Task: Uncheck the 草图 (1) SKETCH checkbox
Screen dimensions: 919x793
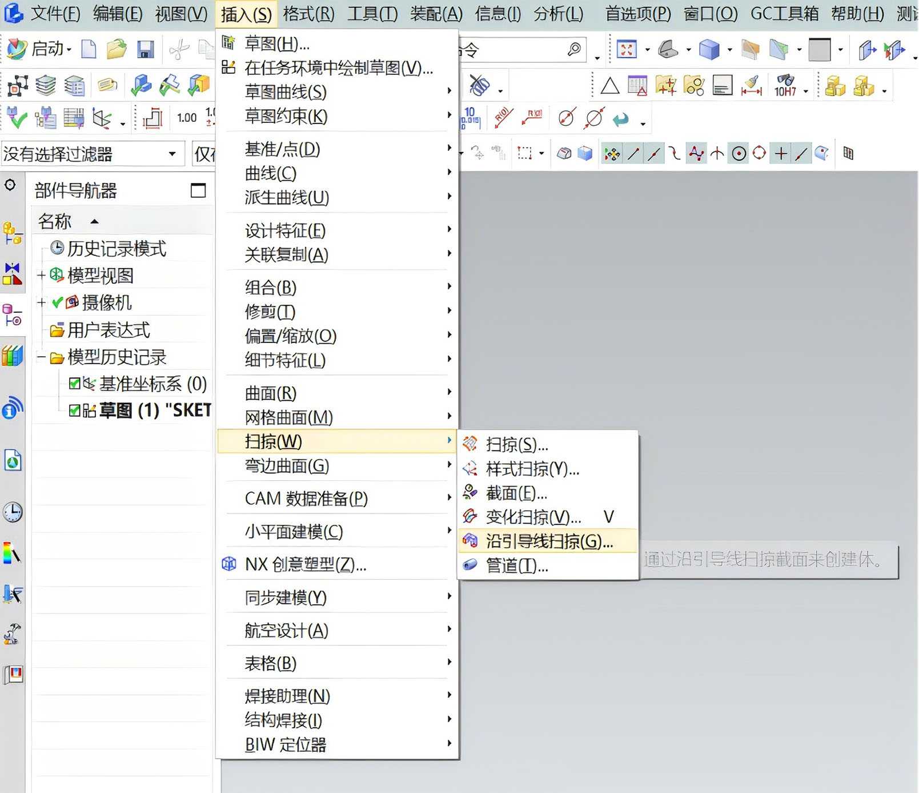Action: (x=74, y=411)
